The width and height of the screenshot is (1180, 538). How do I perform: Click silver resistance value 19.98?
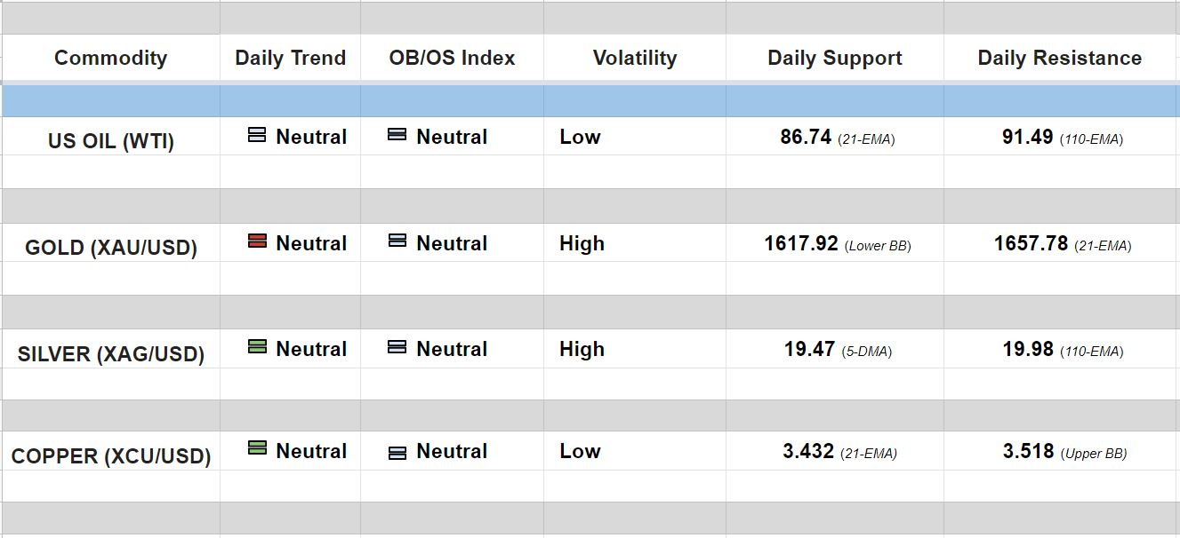(x=1028, y=350)
